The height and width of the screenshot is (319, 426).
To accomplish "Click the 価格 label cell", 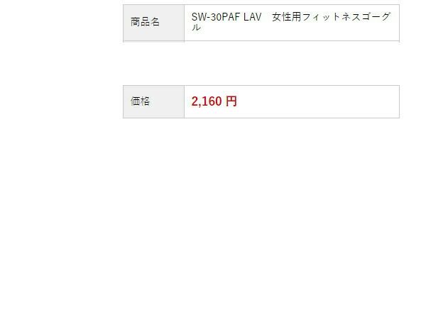I will (153, 101).
